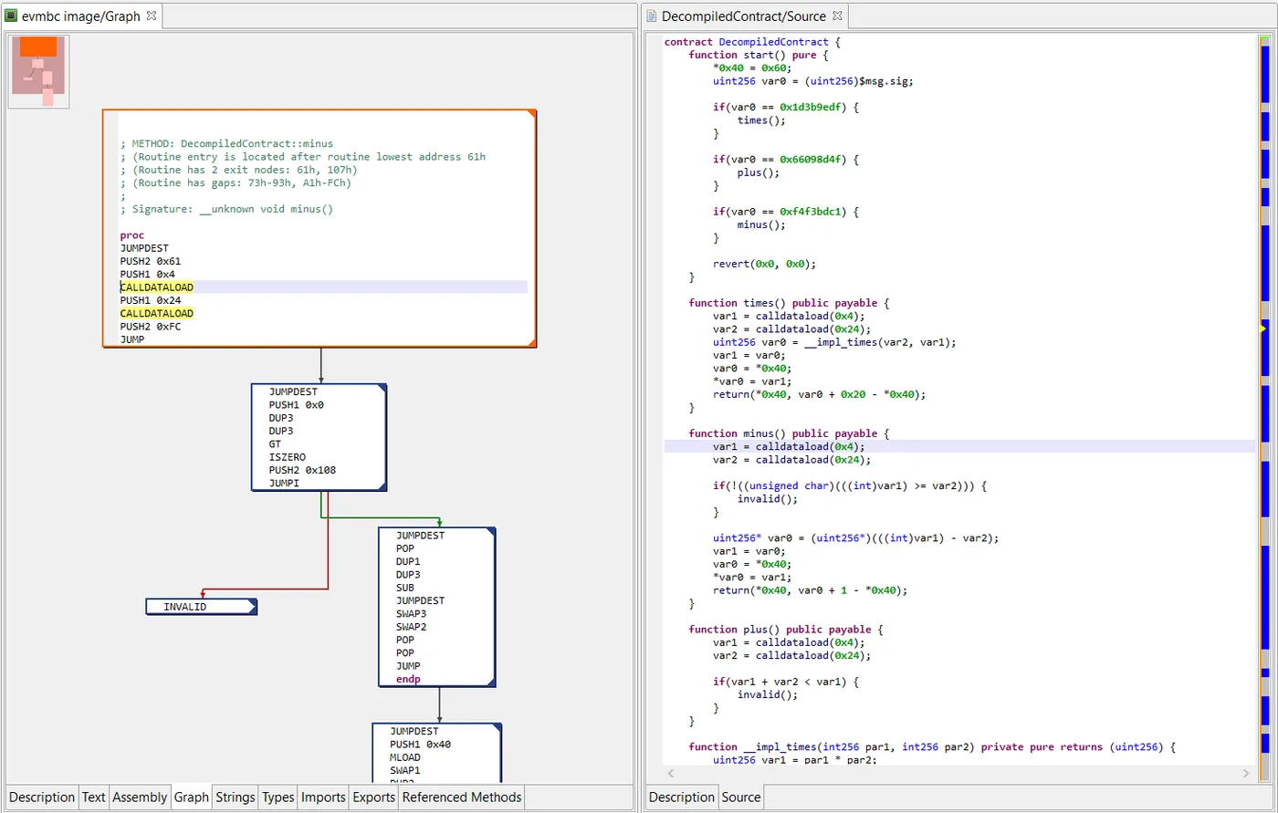The width and height of the screenshot is (1278, 813).
Task: Switch to the Assembly tab
Action: [140, 797]
